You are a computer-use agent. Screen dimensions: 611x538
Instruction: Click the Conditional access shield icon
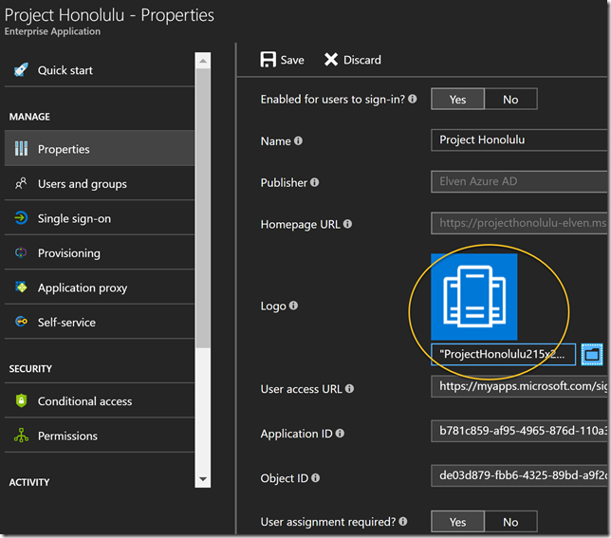[x=21, y=401]
